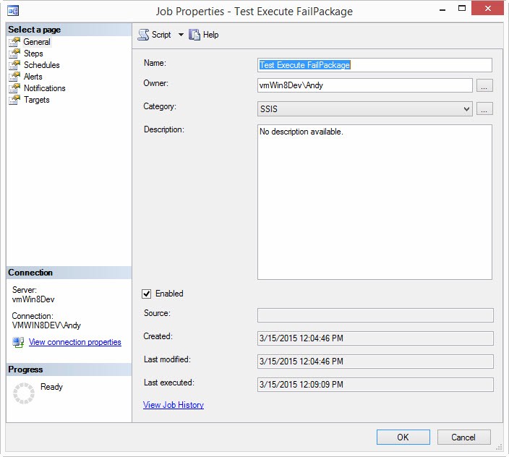The image size is (509, 457).
Task: Click inside the Description text area
Action: [375, 202]
